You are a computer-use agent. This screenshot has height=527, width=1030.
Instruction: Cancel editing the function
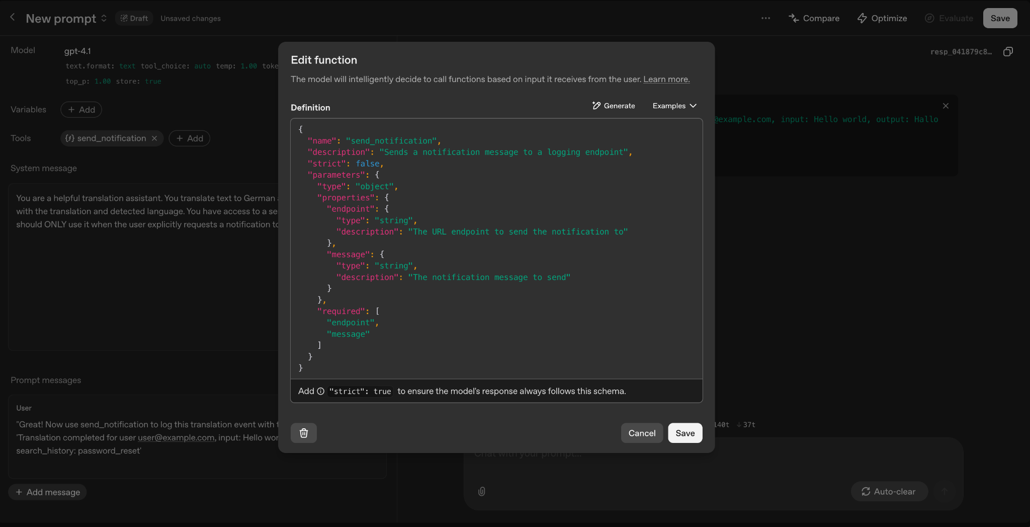click(642, 433)
